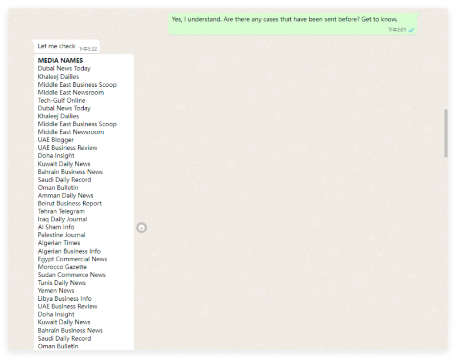
Task: Select the UAE Blogger line
Action: point(56,140)
